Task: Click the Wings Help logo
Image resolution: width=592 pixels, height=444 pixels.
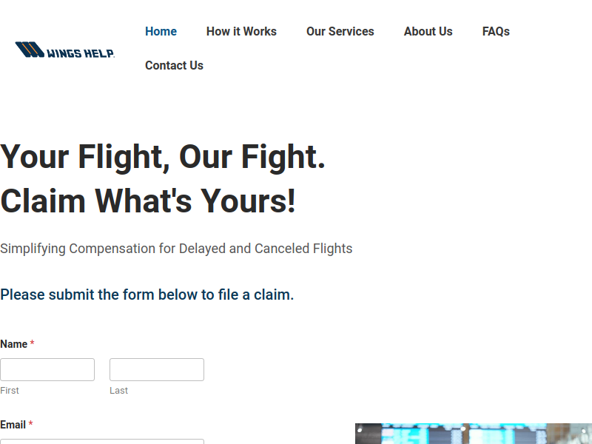Action: 65,50
